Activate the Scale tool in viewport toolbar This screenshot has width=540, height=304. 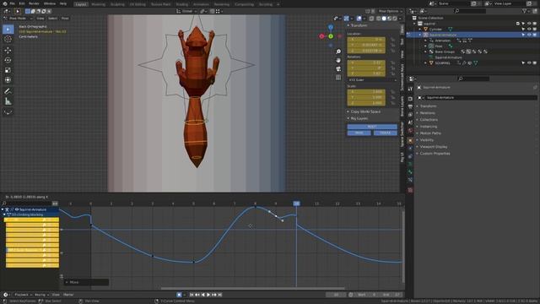[8, 70]
